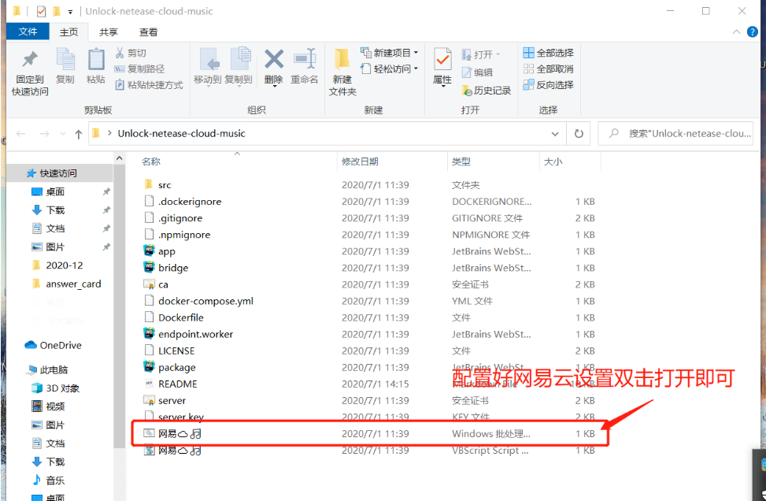Viewport: 766px width, 501px height.
Task: Navigate up one folder level arrow
Action: 78,134
